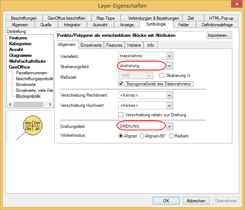Select Parzellennummern in the tree
This screenshot has width=245, height=210.
pyautogui.click(x=32, y=73)
